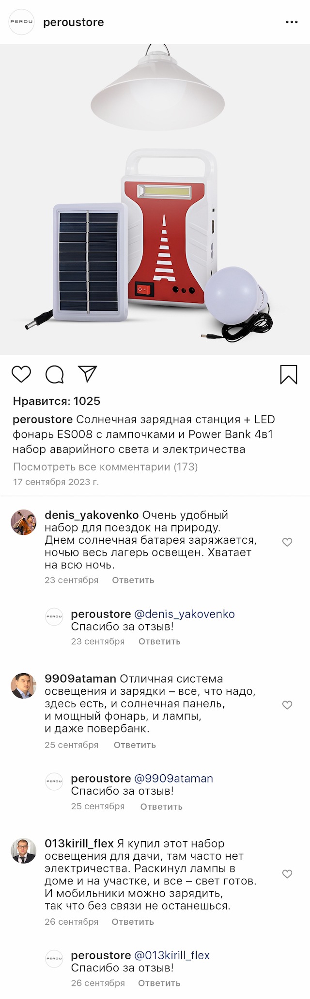The height and width of the screenshot is (999, 310).
Task: Open the solar charging station product photo
Action: point(155,200)
